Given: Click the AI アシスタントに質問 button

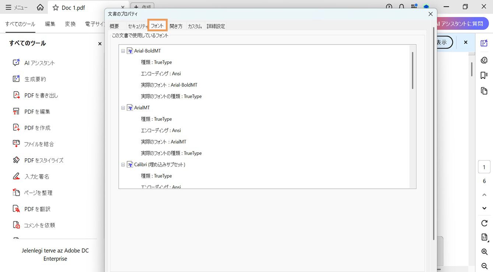Looking at the screenshot, I should tap(460, 24).
